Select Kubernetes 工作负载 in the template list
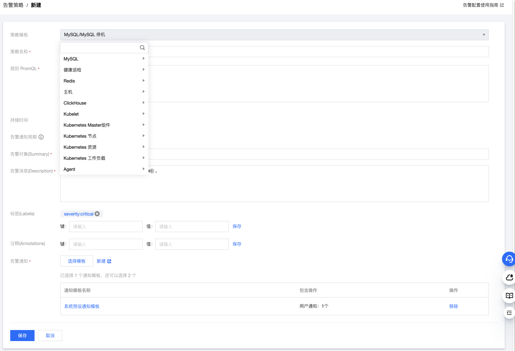The width and height of the screenshot is (515, 351). coord(104,158)
